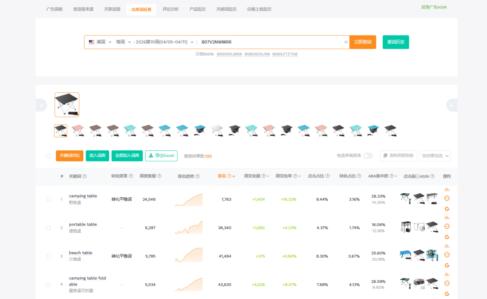This screenshot has width=487, height=299.
Task: Toggle the 包含所有变体 switch
Action: click(368, 156)
